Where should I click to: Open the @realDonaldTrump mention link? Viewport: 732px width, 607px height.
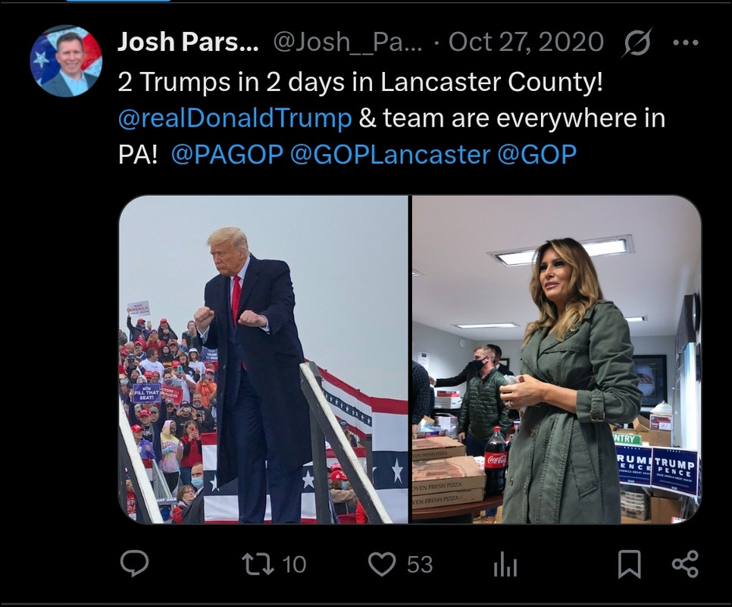pos(235,118)
